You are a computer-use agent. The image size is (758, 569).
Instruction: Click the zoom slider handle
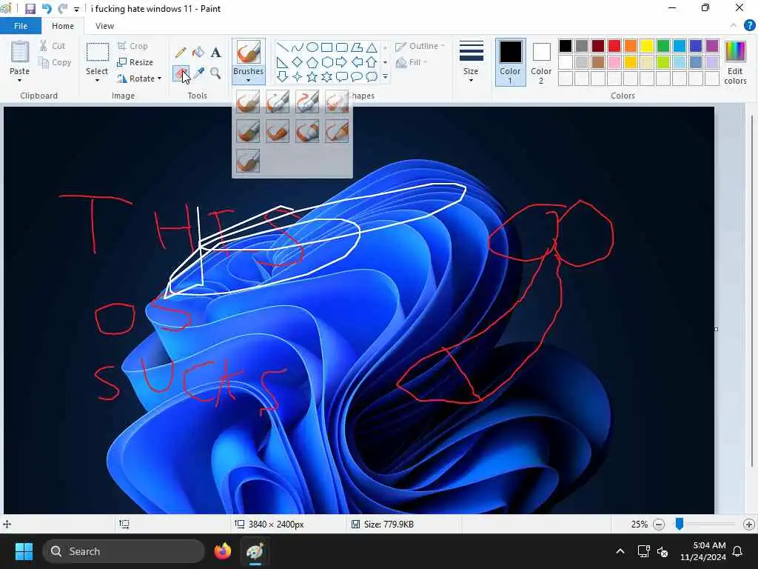[680, 524]
